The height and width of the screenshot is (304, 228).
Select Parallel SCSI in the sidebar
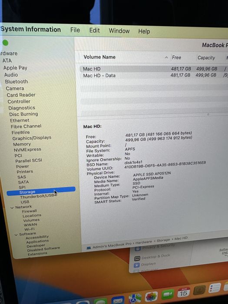[29, 161]
